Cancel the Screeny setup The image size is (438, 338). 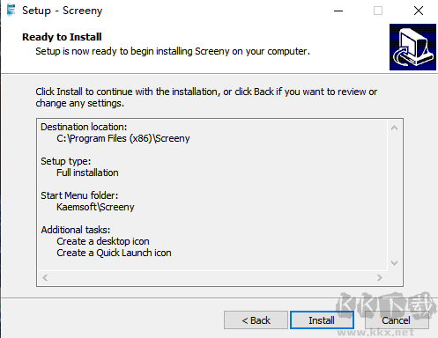point(397,320)
